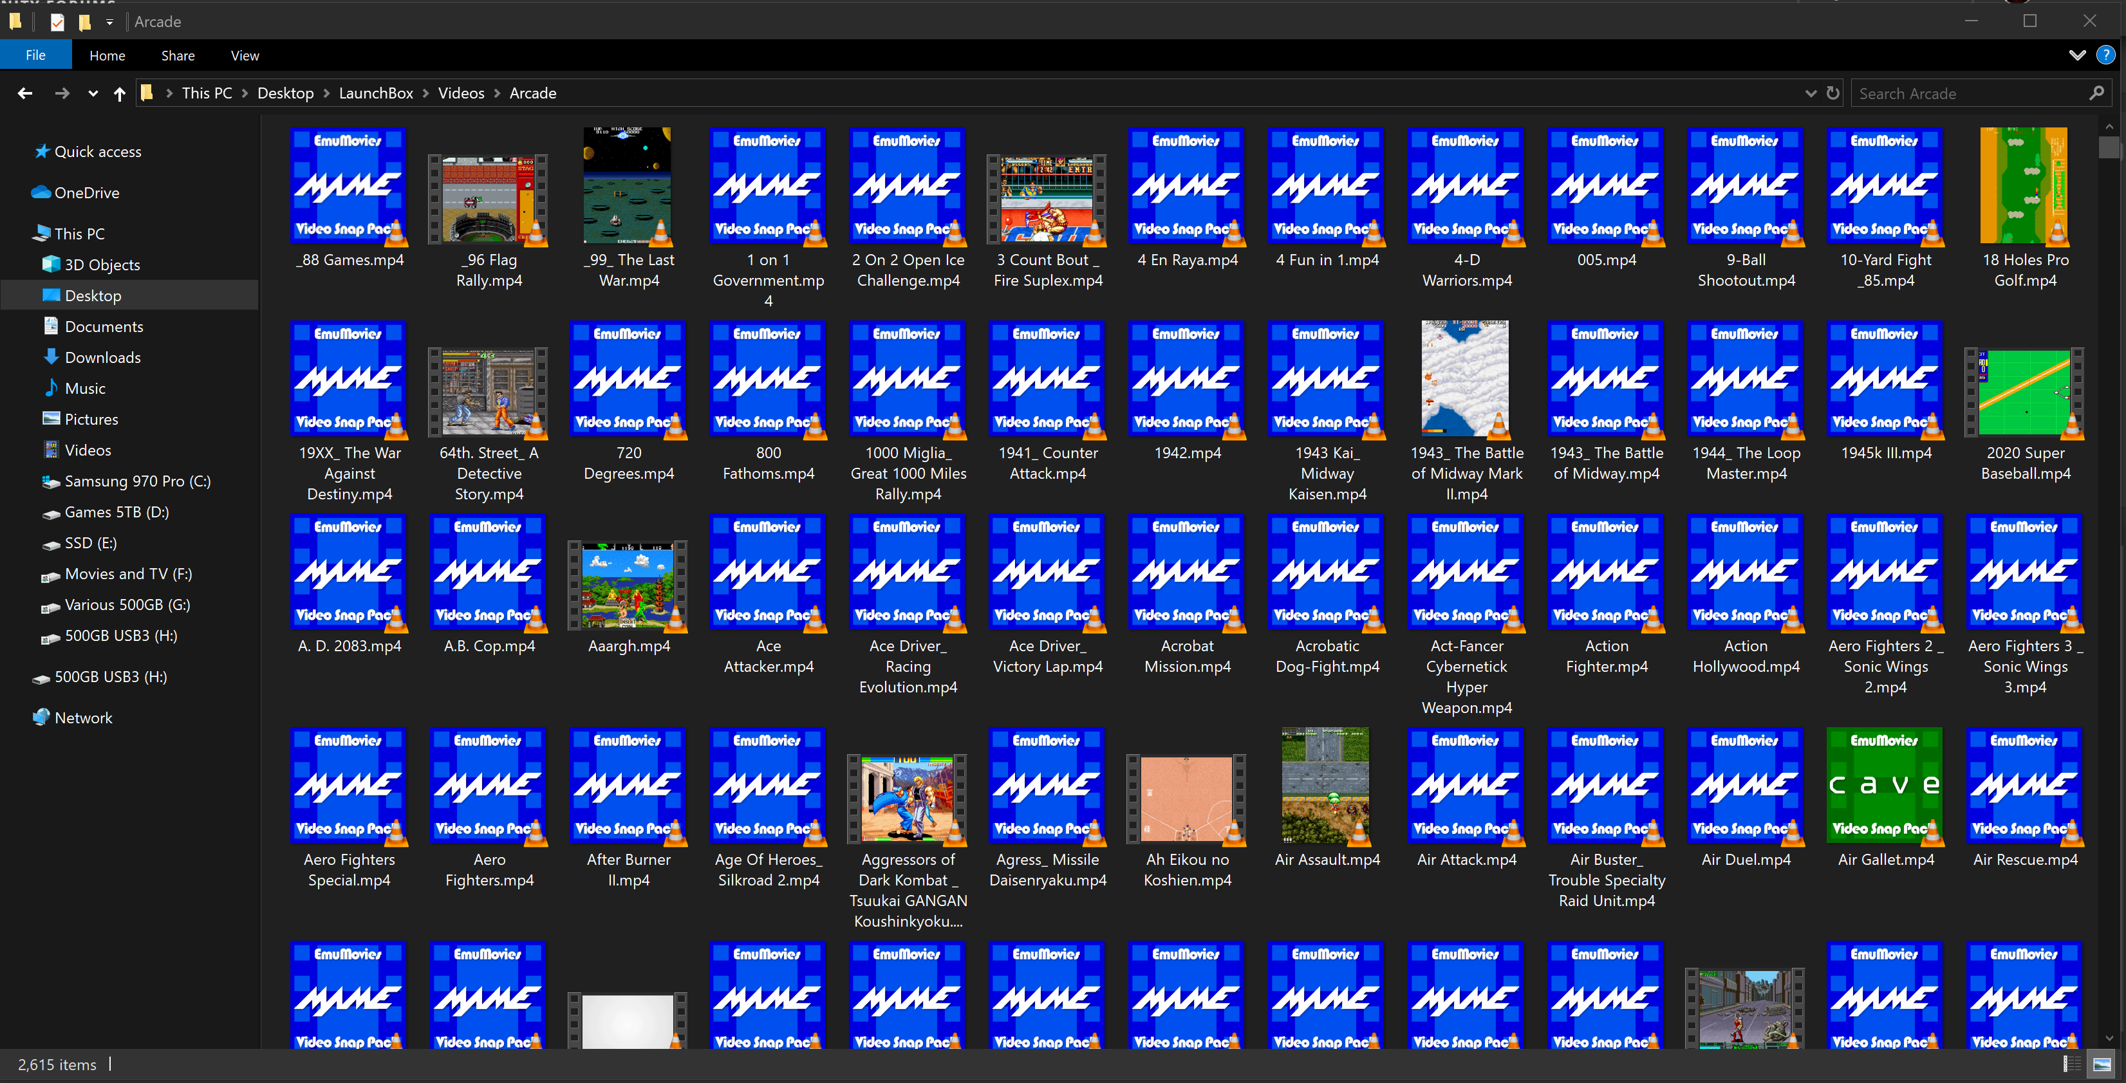
Task: Select 1943_ The Battle of Midway Mark II.mp4
Action: pos(1466,378)
